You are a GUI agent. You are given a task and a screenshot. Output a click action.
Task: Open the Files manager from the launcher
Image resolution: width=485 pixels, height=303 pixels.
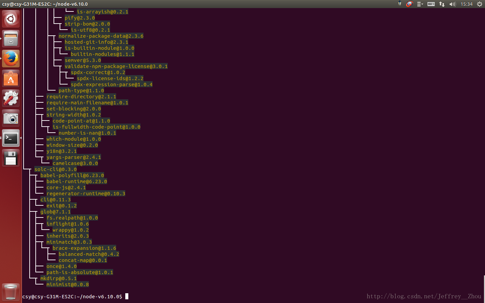coord(11,39)
